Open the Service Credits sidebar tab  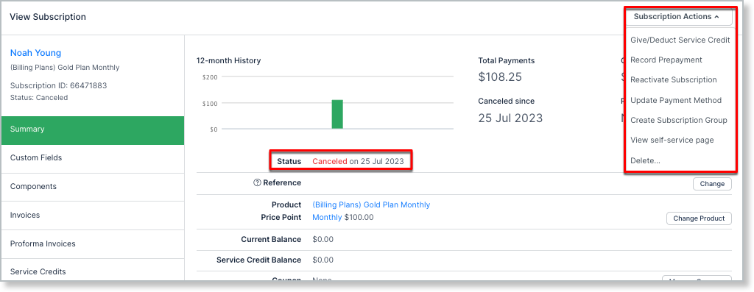click(x=93, y=270)
